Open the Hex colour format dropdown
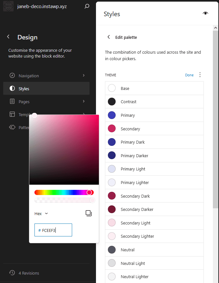 pyautogui.click(x=41, y=213)
